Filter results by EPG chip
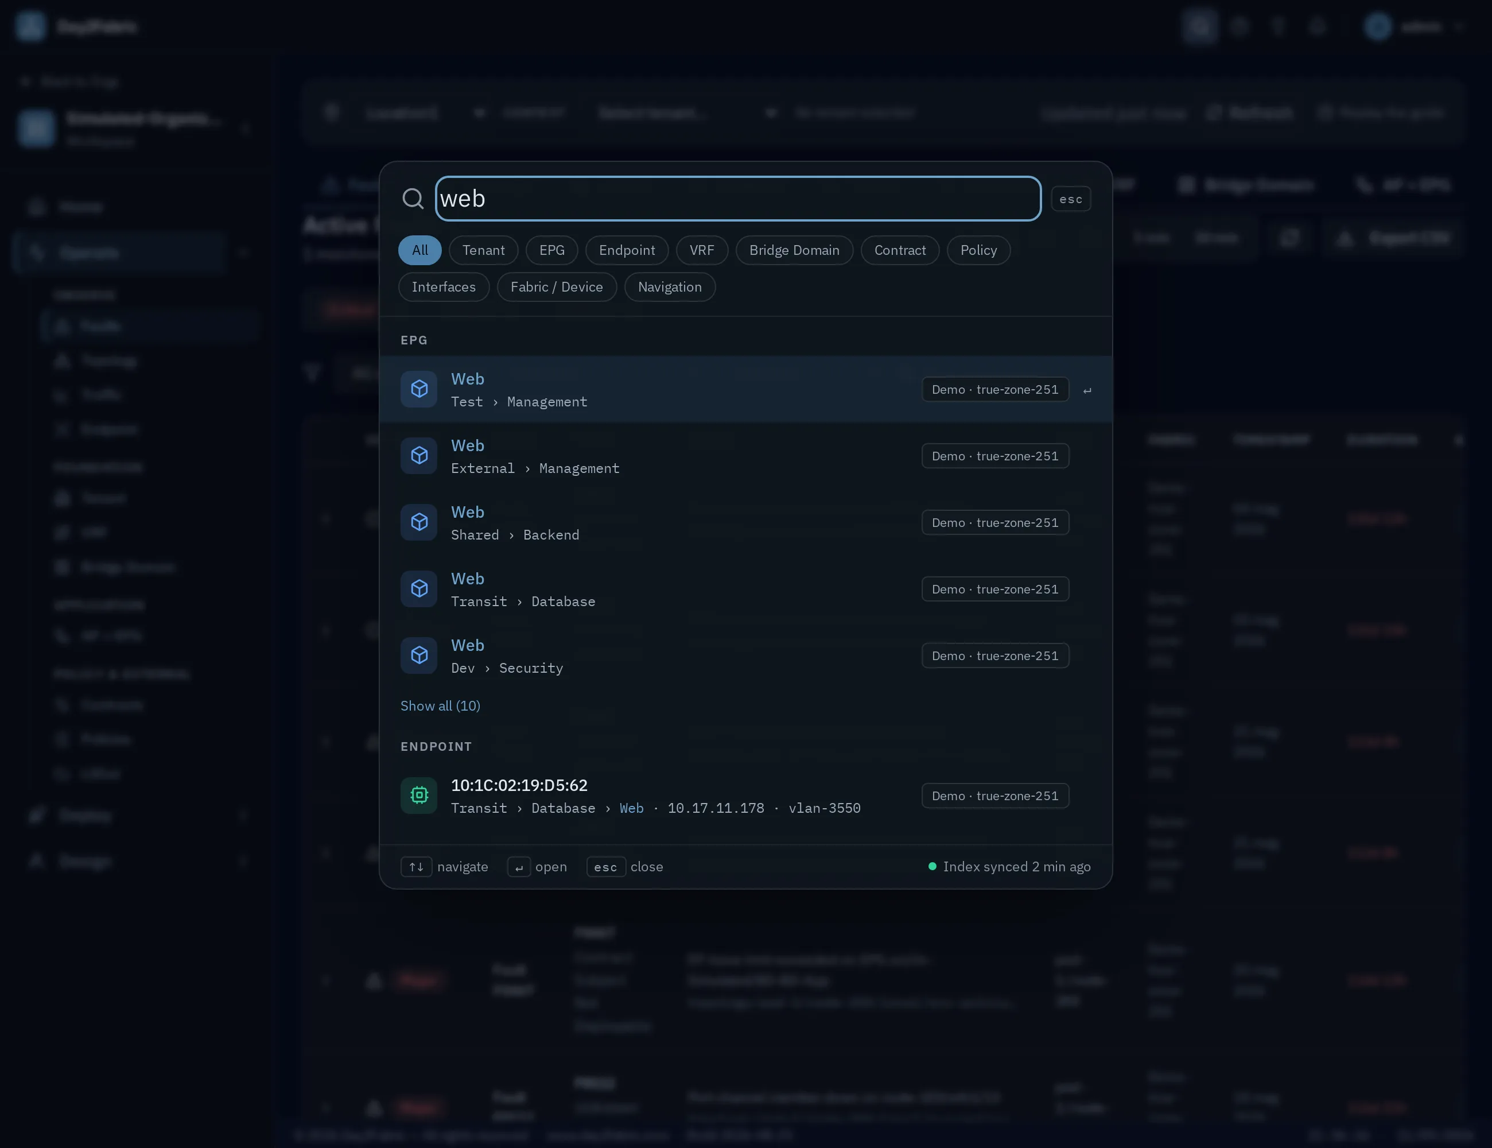The image size is (1492, 1148). [x=551, y=250]
